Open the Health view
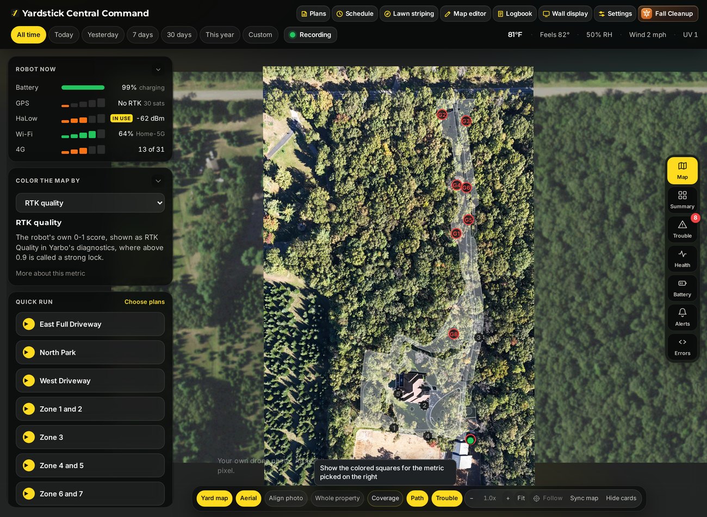 pos(682,259)
